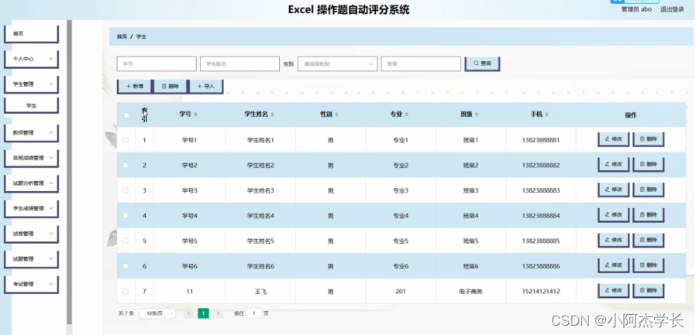Edit the row for 学号5 with 修改
The height and width of the screenshot is (335, 696).
614,240
